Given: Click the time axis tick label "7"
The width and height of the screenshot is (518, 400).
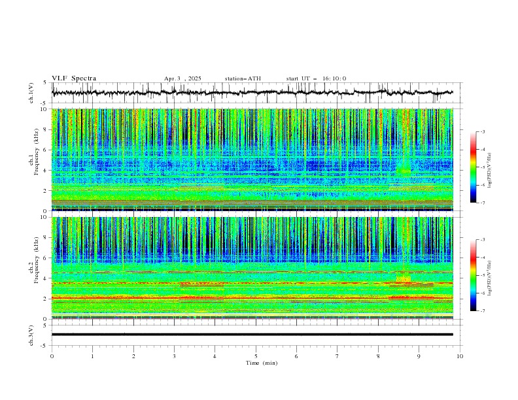Looking at the screenshot, I should pos(337,356).
